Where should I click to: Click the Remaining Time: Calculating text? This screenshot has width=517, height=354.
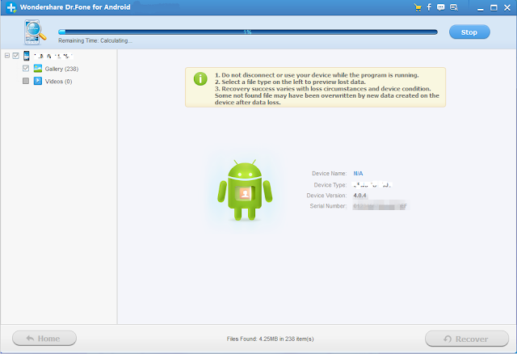coord(95,40)
